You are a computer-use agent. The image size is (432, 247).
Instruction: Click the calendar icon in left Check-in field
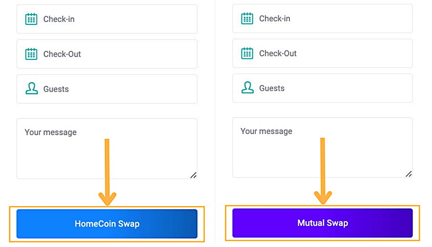point(31,19)
